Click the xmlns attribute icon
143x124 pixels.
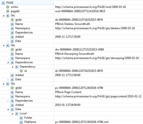tap(8, 7)
